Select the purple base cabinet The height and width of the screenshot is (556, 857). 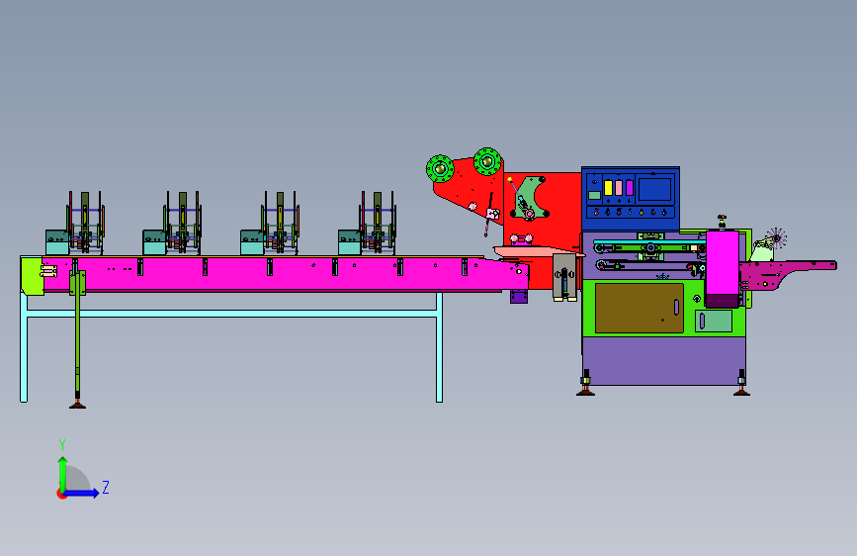click(663, 361)
